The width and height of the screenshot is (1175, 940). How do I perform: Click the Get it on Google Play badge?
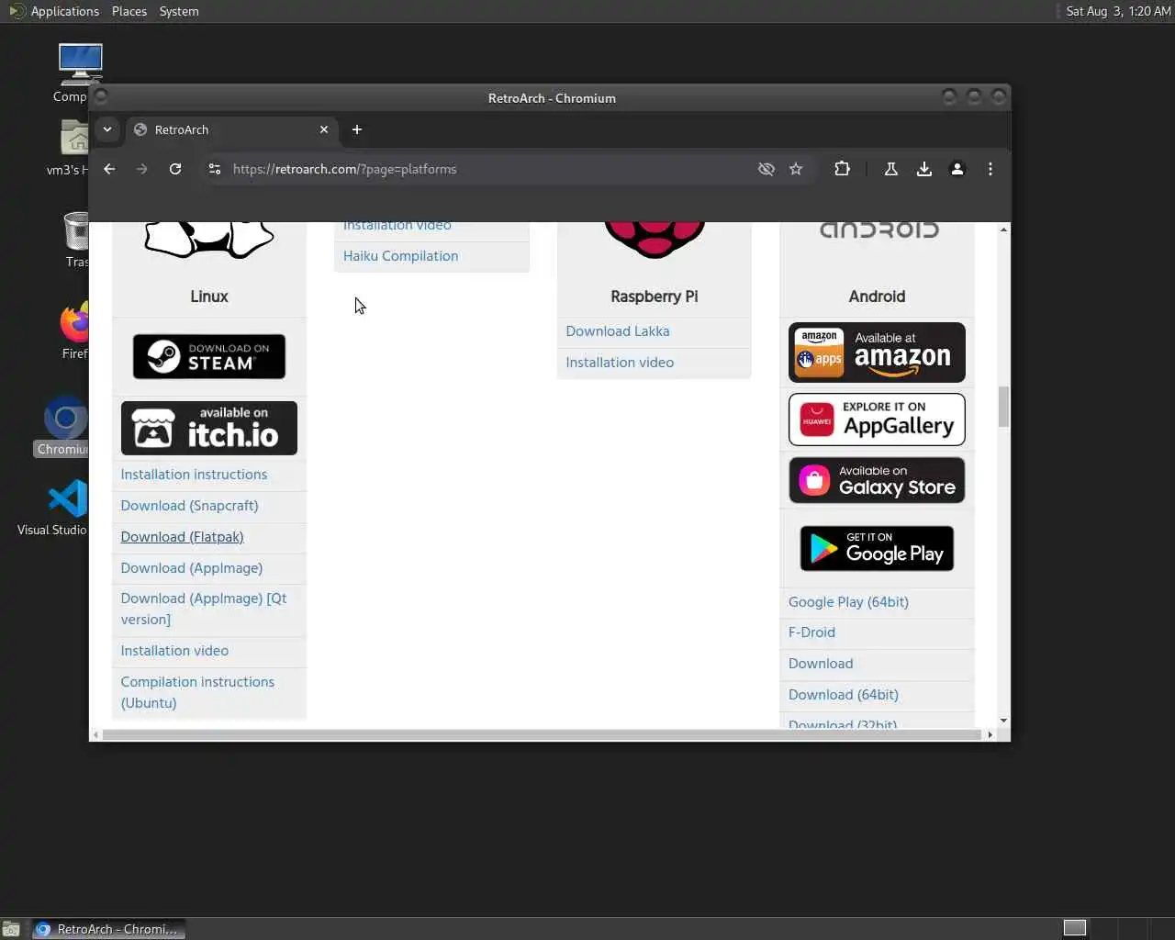pyautogui.click(x=877, y=548)
